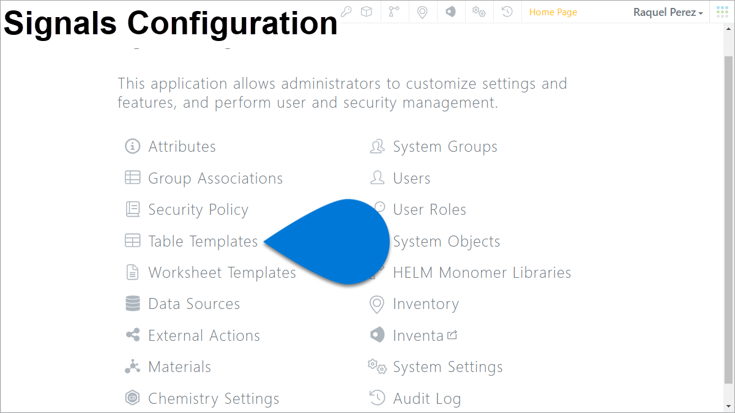Viewport: 735px width, 413px height.
Task: Select the Security Policy key icon in the toolbar
Action: coord(346,12)
